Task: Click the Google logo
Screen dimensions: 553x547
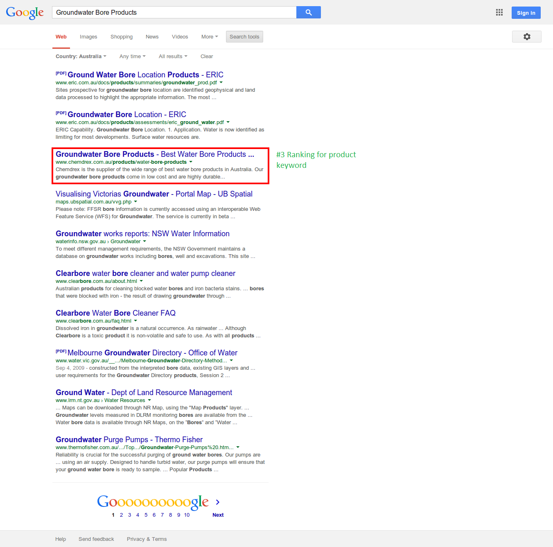Action: tap(25, 13)
